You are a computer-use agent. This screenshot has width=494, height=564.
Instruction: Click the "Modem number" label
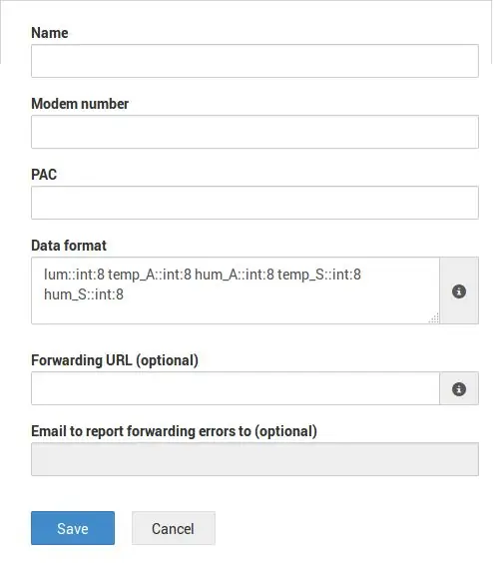(80, 104)
